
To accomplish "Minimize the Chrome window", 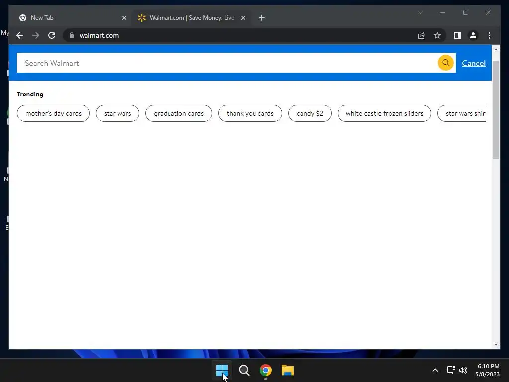I will (x=443, y=12).
